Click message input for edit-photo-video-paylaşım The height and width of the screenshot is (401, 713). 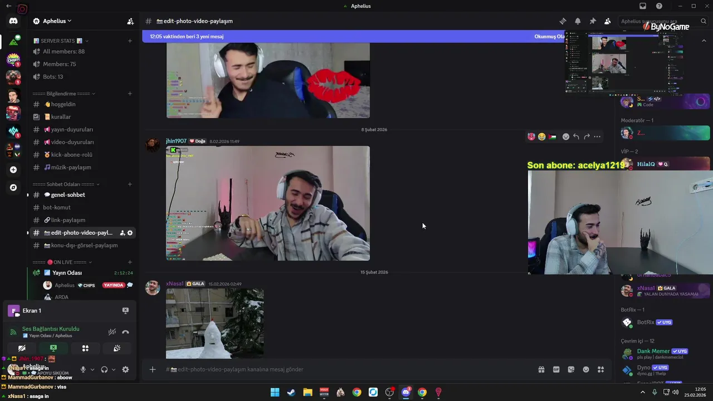345,369
